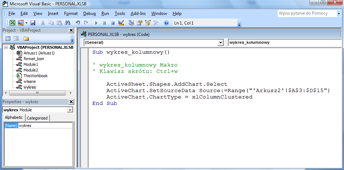Click the Redo arrow icon
This screenshot has height=170, width=344.
(86, 23)
